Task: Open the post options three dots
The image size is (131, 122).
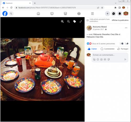Action: tap(126, 28)
